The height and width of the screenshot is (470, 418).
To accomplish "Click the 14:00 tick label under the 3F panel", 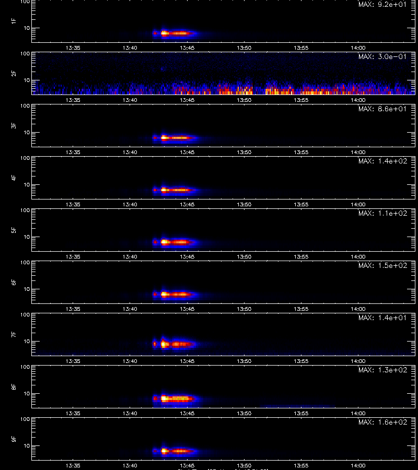I will coord(358,152).
